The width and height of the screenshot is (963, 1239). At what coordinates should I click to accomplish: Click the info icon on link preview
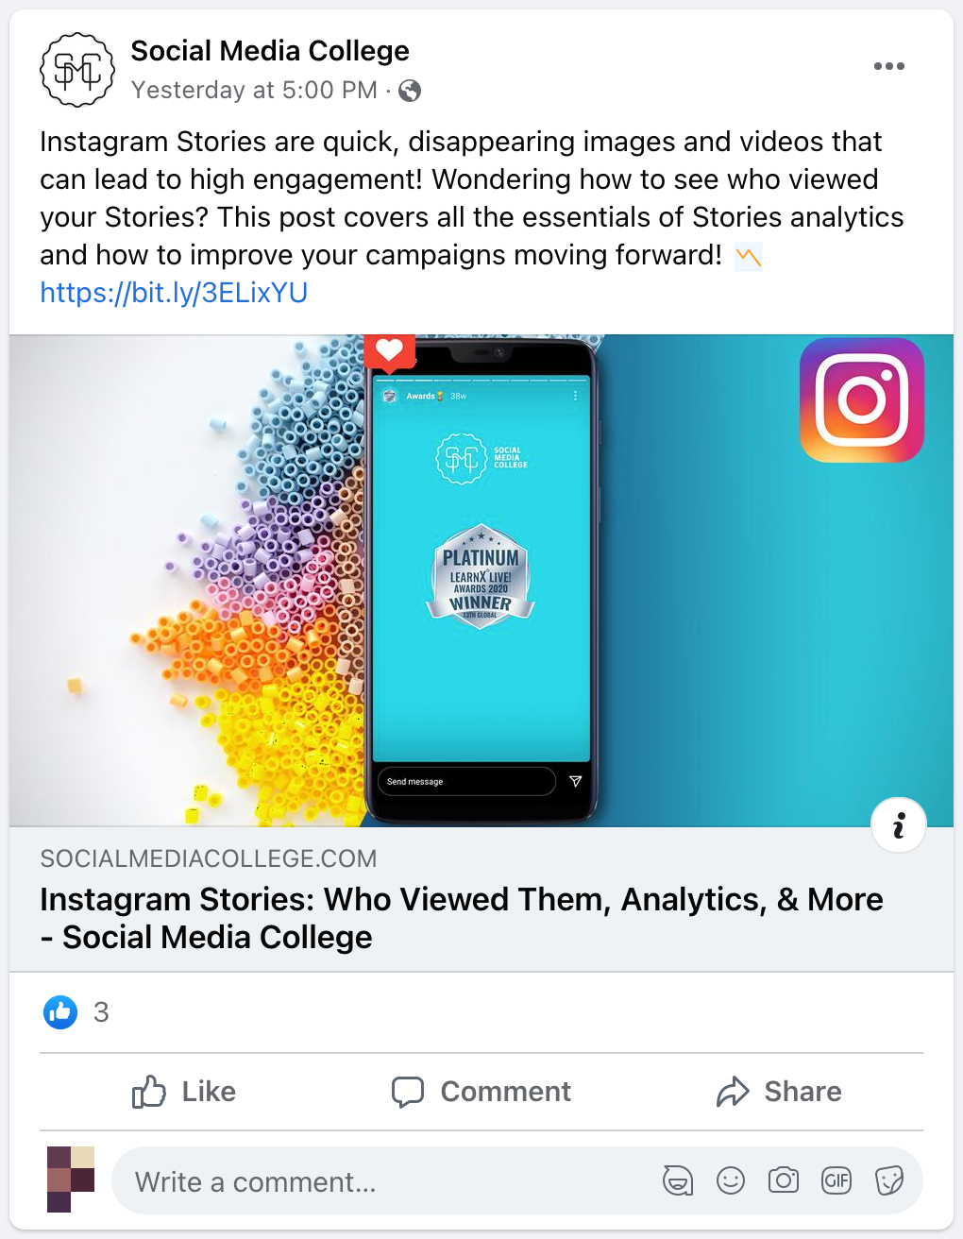pyautogui.click(x=898, y=825)
